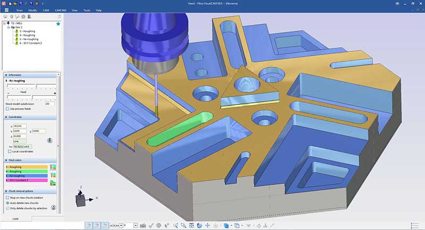The height and width of the screenshot is (230, 425).
Task: Collapse the T1 - MILL tree node
Action: pos(4,24)
